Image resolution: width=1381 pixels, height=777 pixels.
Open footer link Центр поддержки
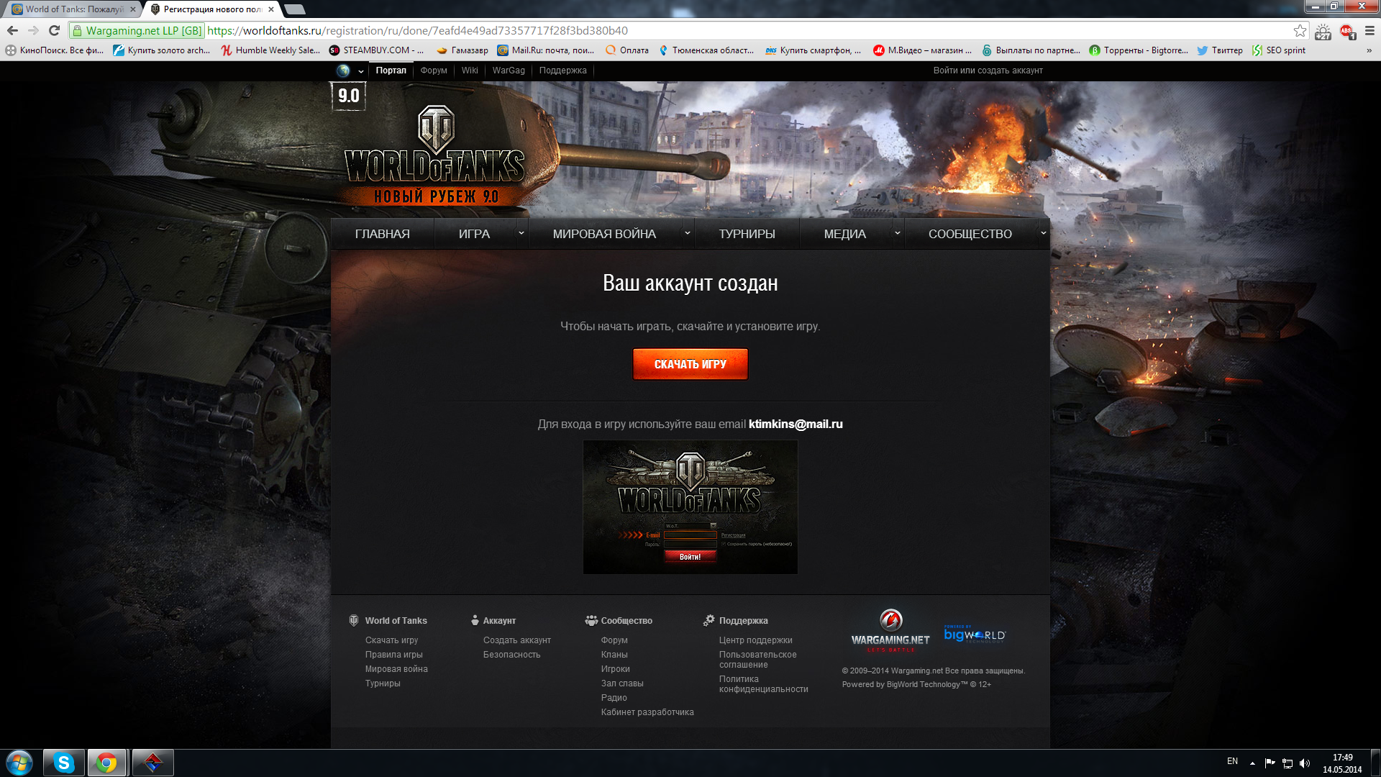click(756, 640)
